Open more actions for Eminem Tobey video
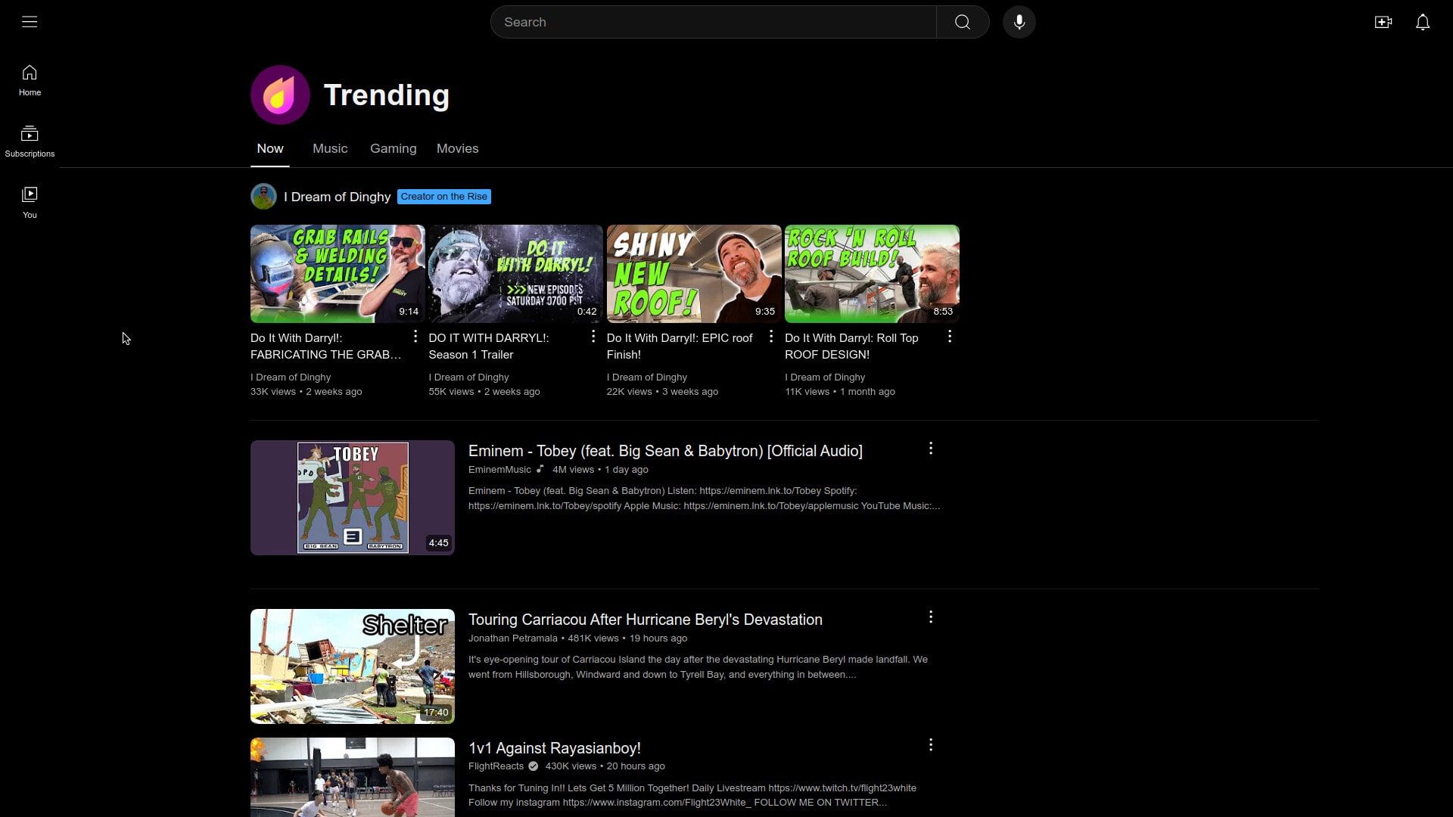This screenshot has height=817, width=1453. coord(931,449)
